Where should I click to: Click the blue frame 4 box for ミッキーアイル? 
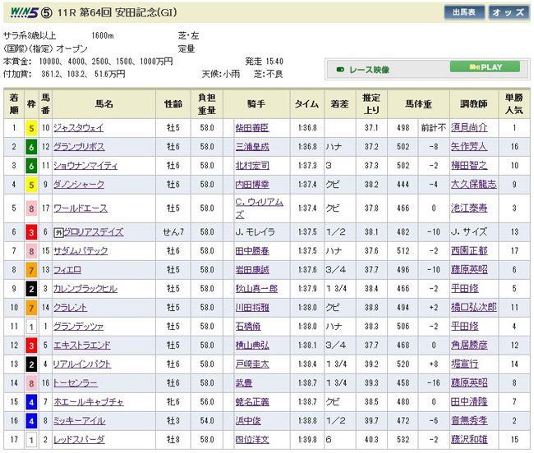pyautogui.click(x=31, y=421)
